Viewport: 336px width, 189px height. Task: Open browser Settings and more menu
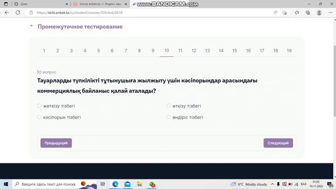330,13
